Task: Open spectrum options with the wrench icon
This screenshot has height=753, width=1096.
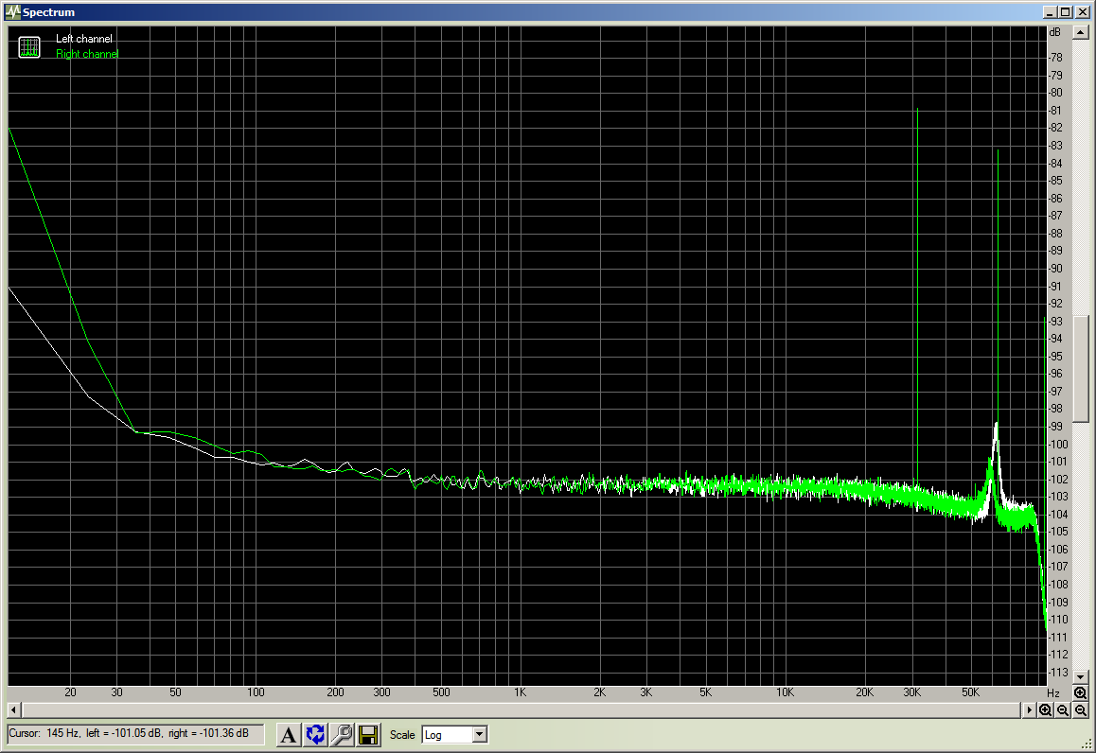Action: point(342,734)
